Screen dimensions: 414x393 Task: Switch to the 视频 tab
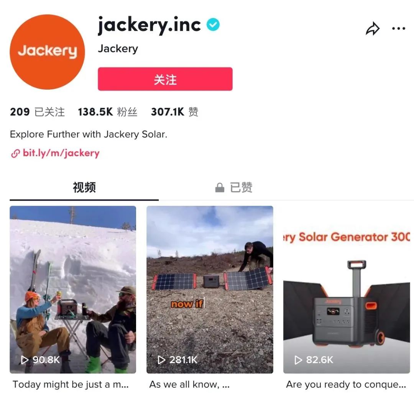point(84,188)
